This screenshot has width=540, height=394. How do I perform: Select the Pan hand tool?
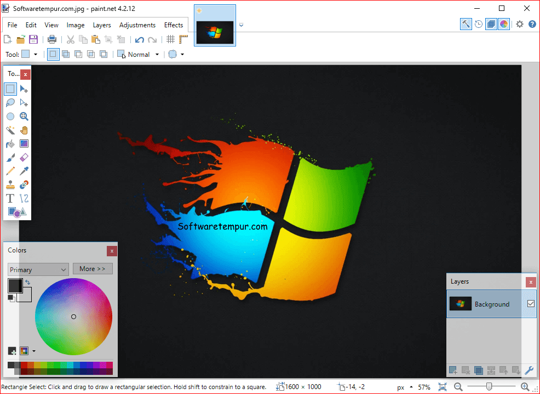pyautogui.click(x=24, y=130)
